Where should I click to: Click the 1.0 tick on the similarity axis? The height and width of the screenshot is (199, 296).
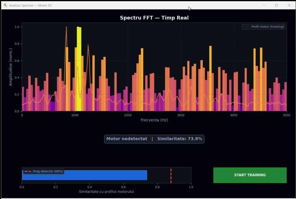pos(191,187)
